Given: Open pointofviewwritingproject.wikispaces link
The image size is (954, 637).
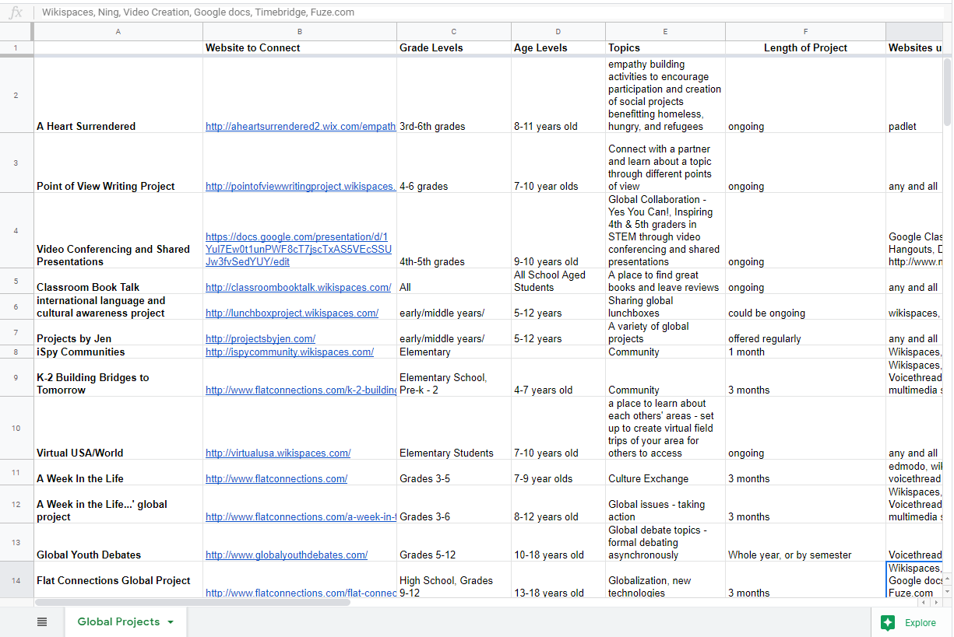Looking at the screenshot, I should 301,186.
